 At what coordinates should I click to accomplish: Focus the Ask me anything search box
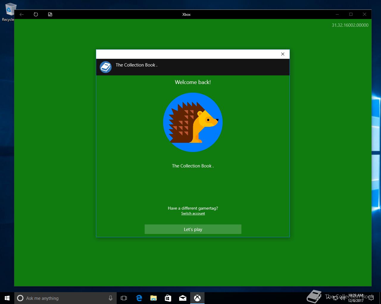(65, 298)
